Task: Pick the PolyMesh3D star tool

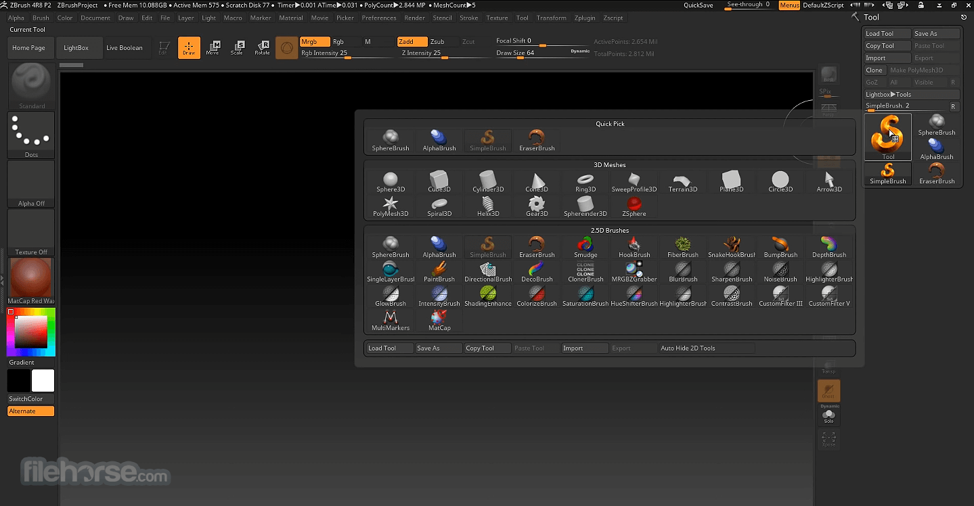Action: (x=391, y=206)
